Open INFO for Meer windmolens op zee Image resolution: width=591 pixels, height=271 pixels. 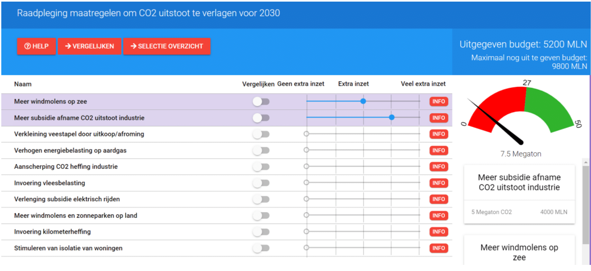click(439, 102)
